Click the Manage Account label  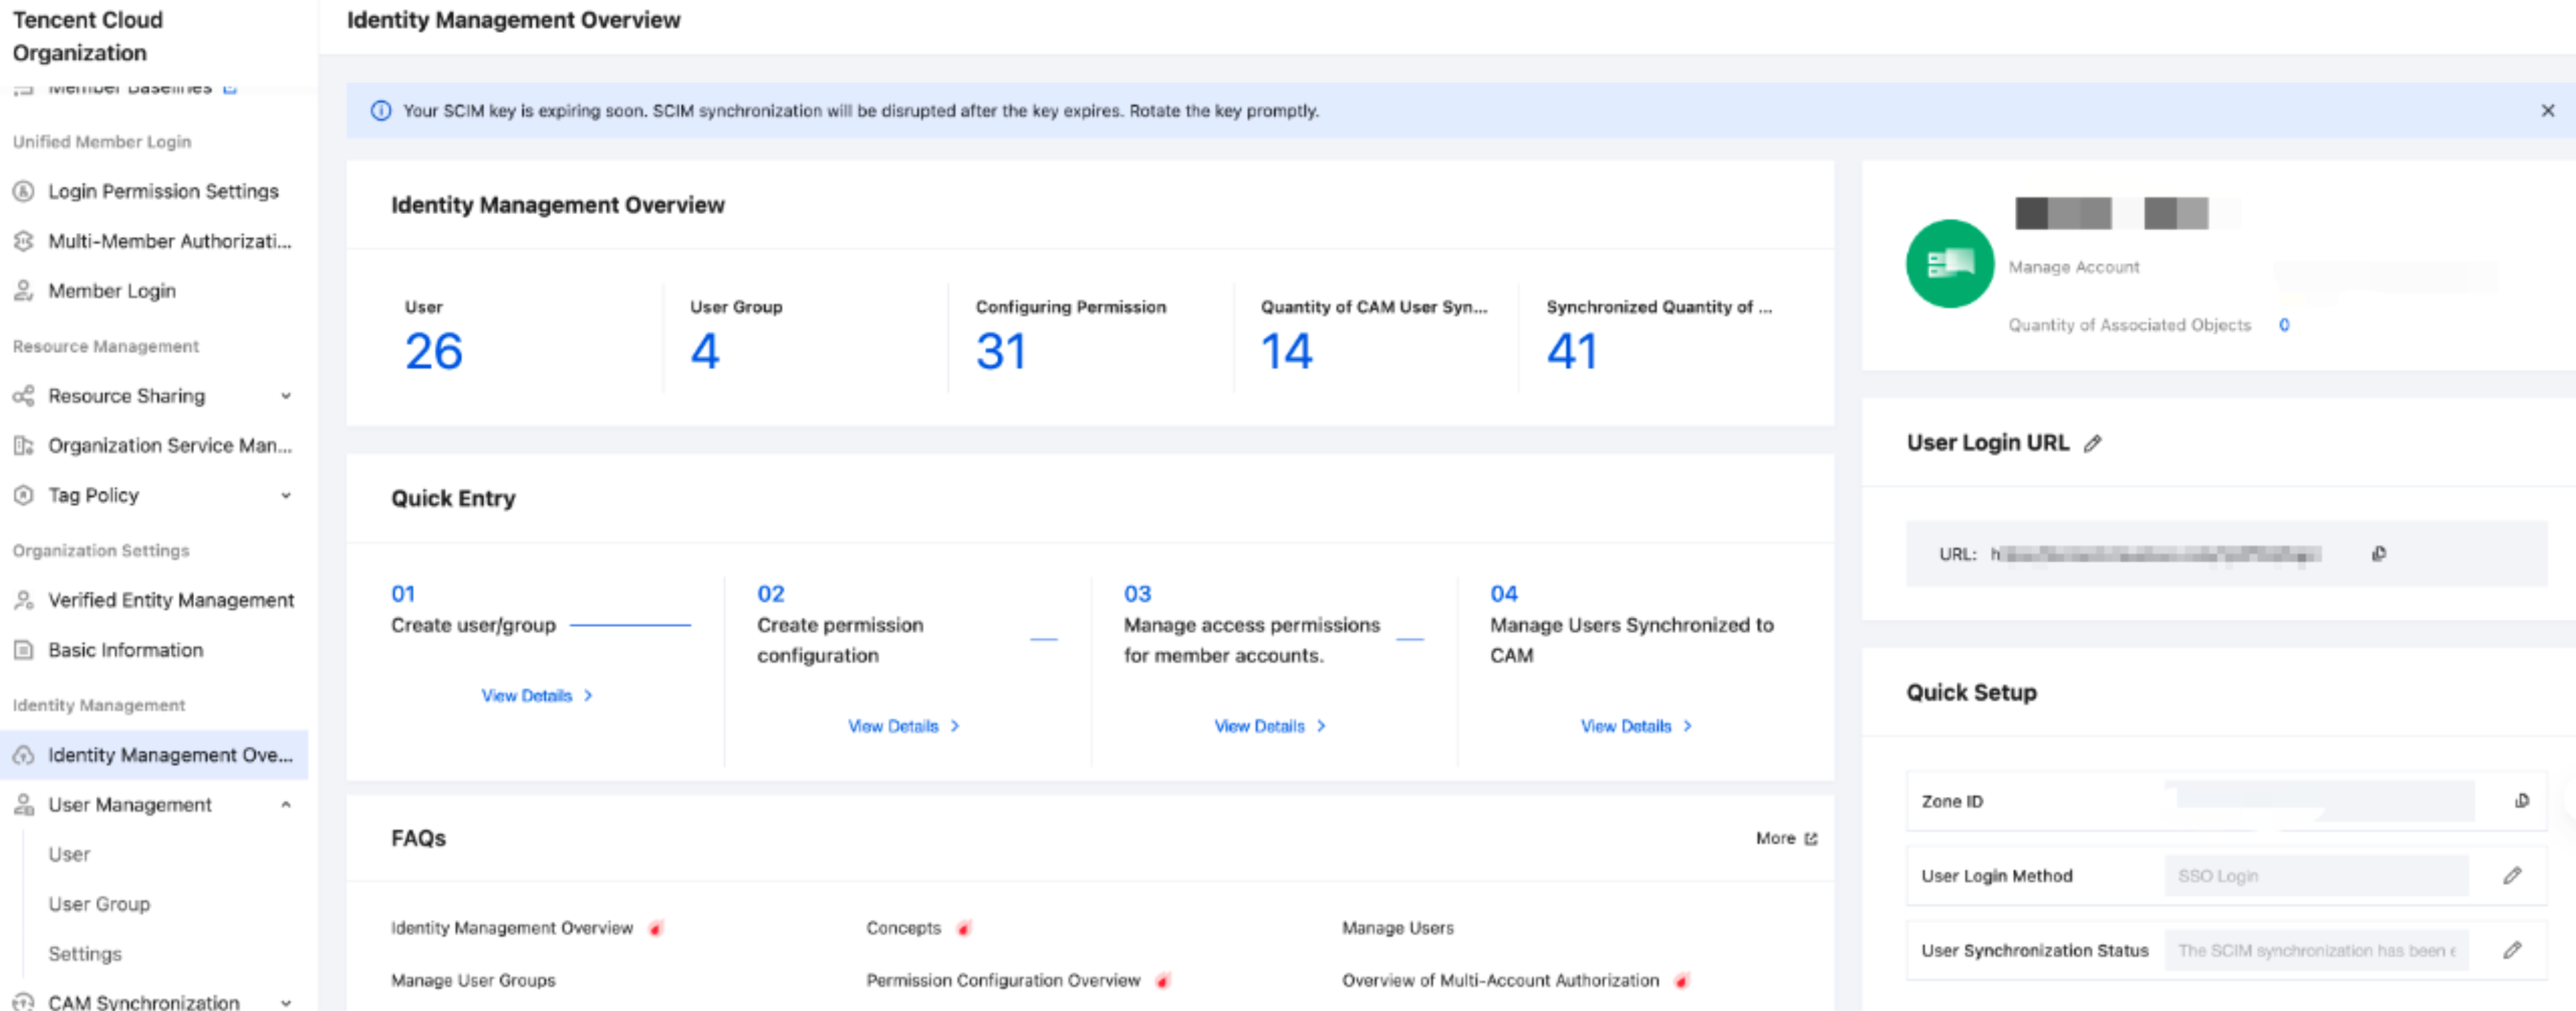[x=2074, y=267]
